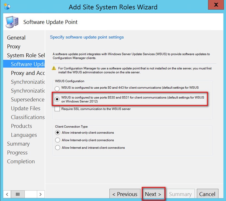Click the greyed Summary button

[x=180, y=194]
